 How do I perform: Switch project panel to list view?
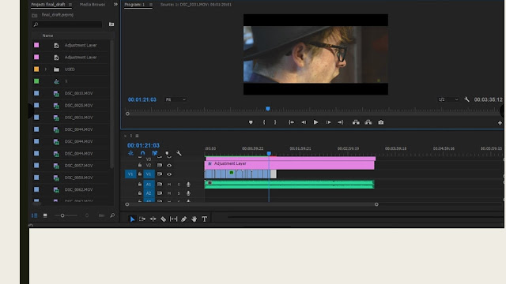(x=35, y=215)
